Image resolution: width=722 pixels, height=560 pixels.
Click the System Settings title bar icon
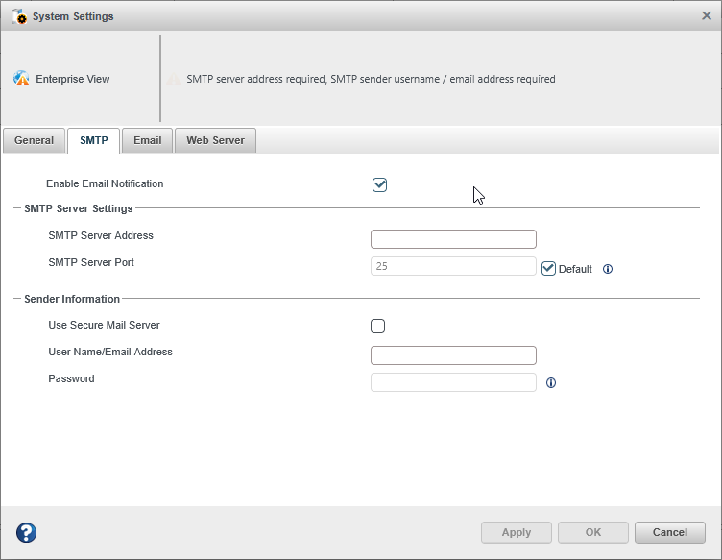click(x=18, y=16)
